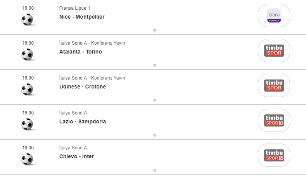Click the Fransa Ligue 1 league label
The height and width of the screenshot is (175, 306).
[75, 8]
